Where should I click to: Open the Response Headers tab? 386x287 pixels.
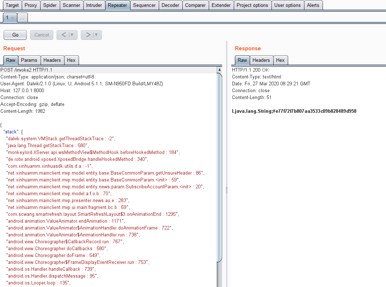click(x=261, y=60)
